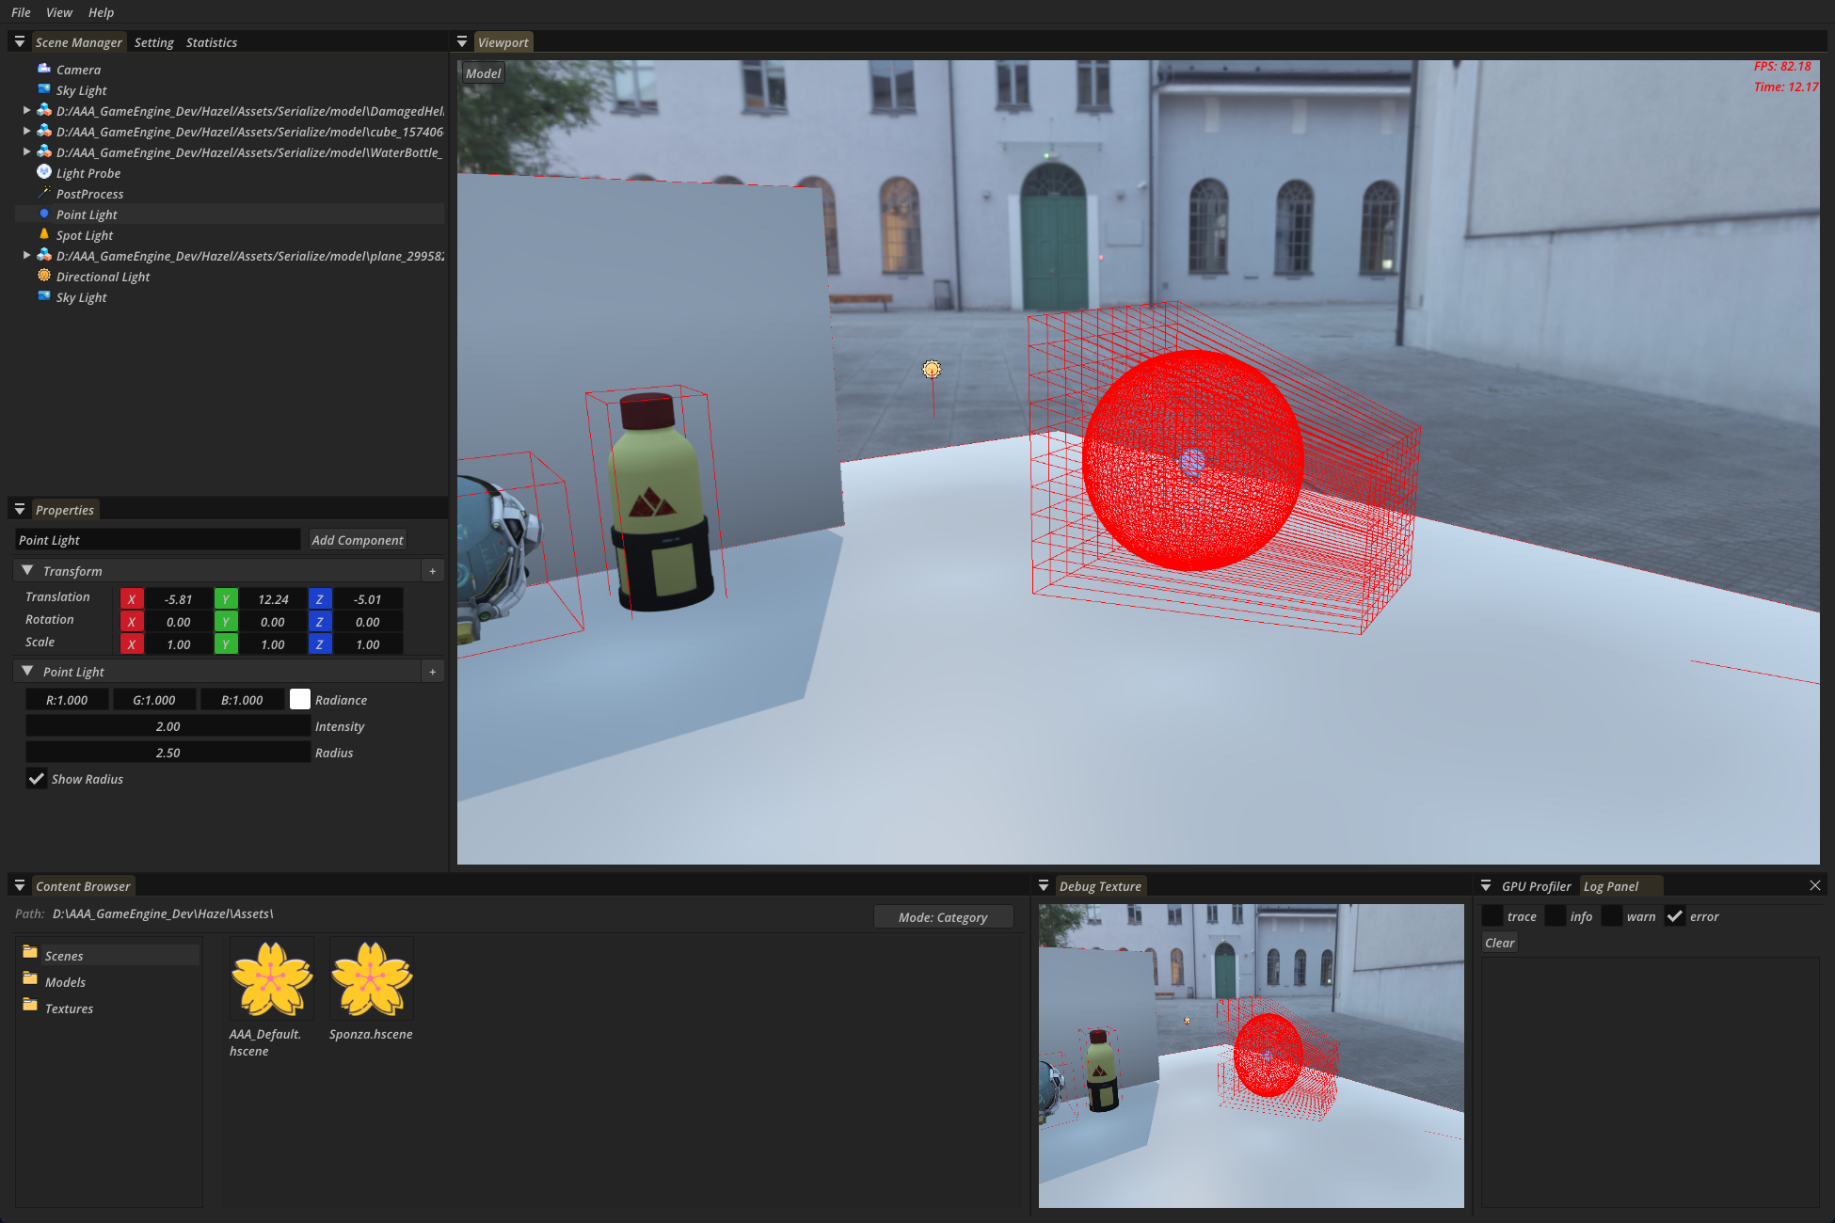Enable the trace log filter checkbox
1835x1223 pixels.
[x=1492, y=916]
